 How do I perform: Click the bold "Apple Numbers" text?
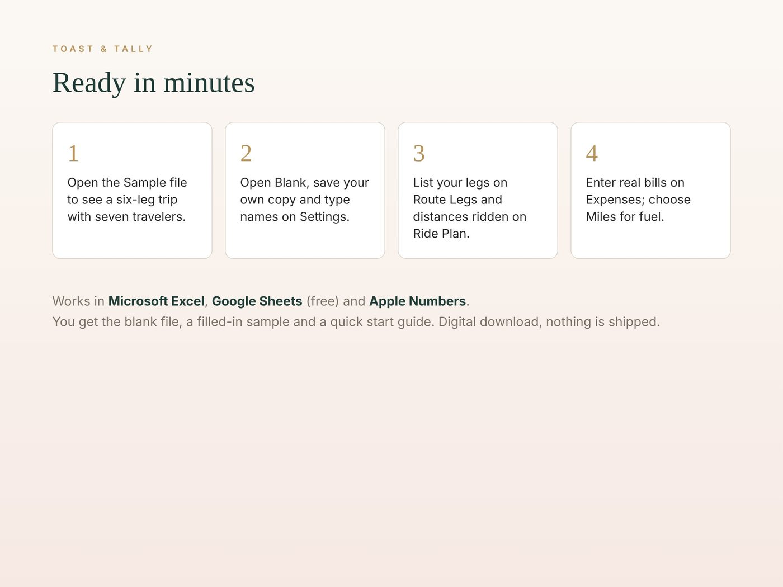[418, 301]
